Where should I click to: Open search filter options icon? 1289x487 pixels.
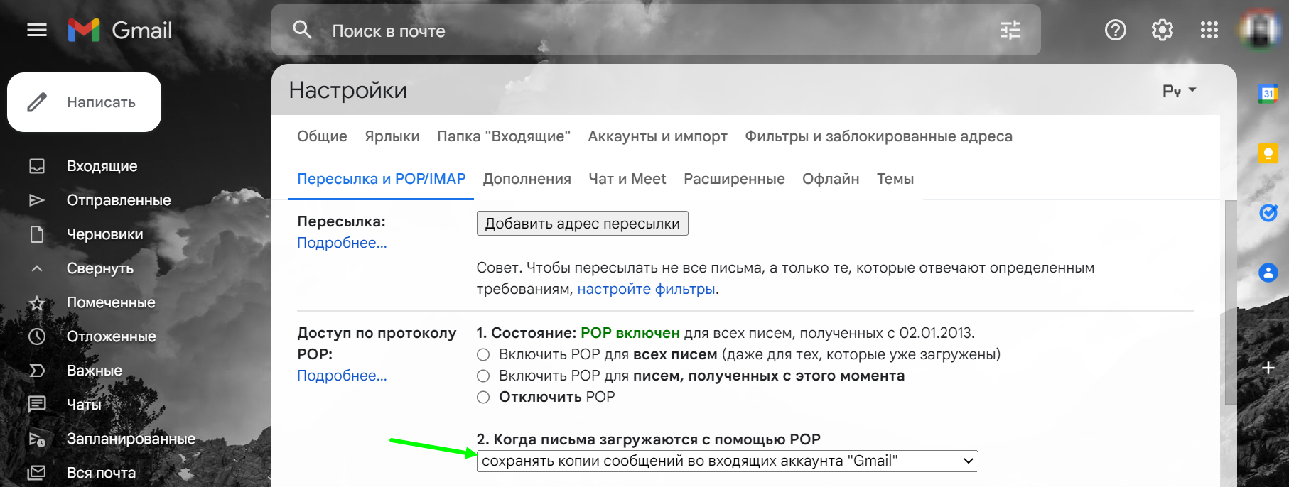click(1010, 30)
